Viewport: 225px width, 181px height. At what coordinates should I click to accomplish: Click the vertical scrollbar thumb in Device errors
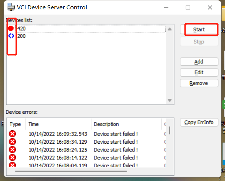point(169,130)
